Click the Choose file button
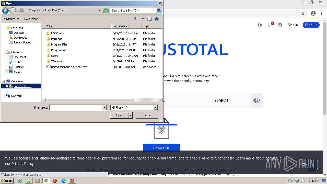Viewport: 327px width, 184px height. 161,148
